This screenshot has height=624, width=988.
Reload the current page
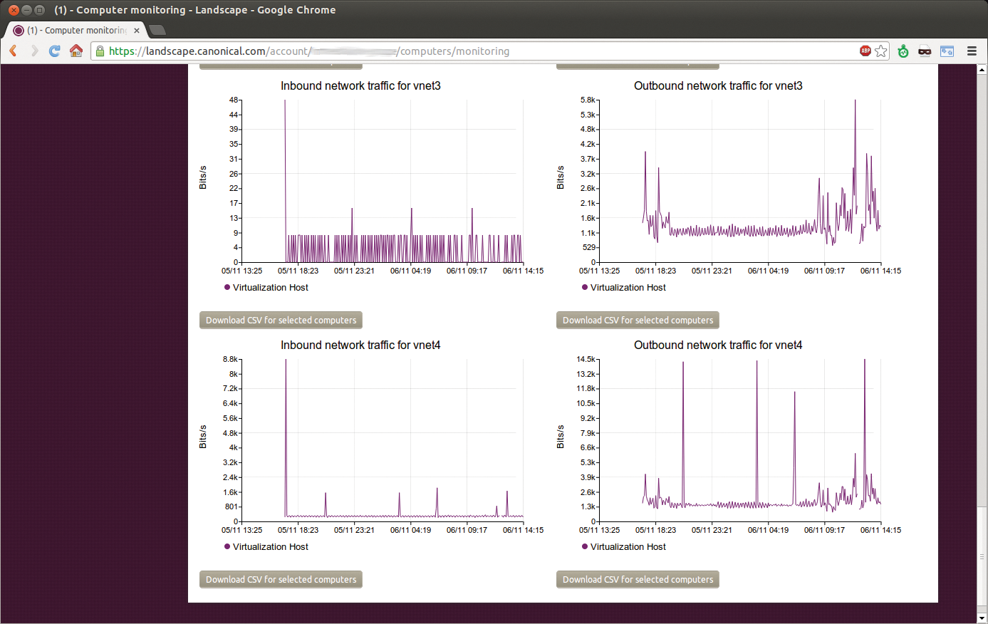click(55, 51)
